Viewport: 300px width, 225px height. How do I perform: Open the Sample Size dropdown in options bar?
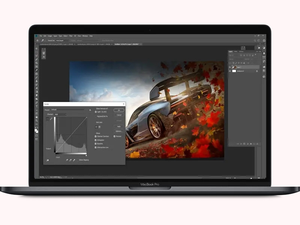[63, 40]
